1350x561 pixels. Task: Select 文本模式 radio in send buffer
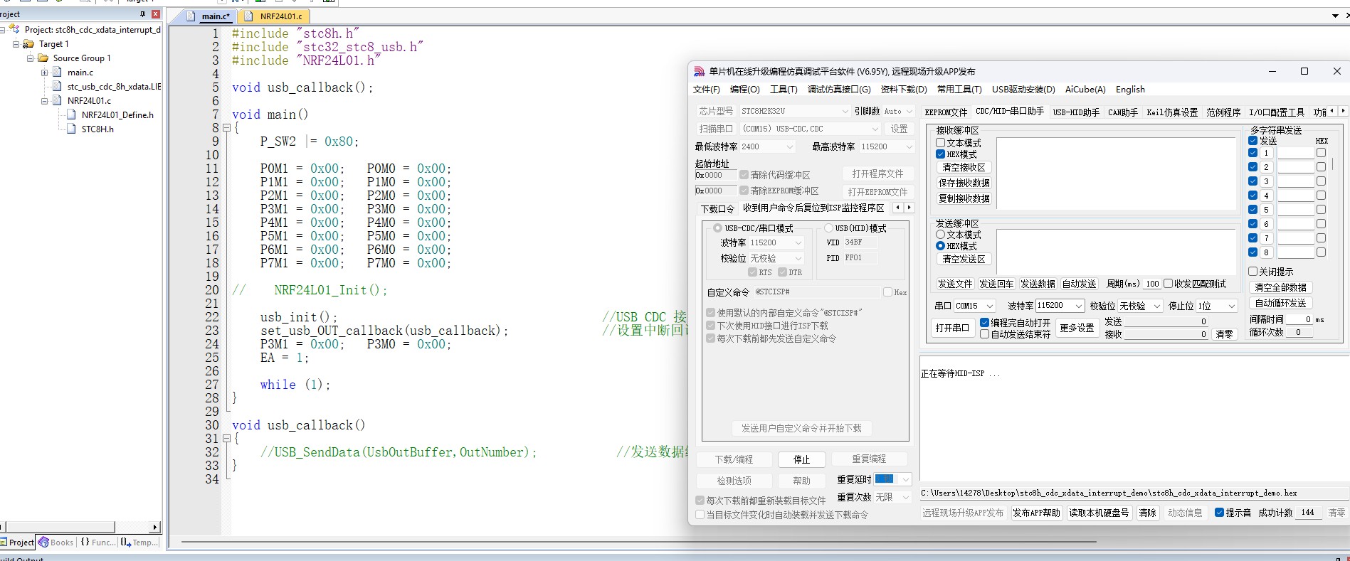(940, 235)
